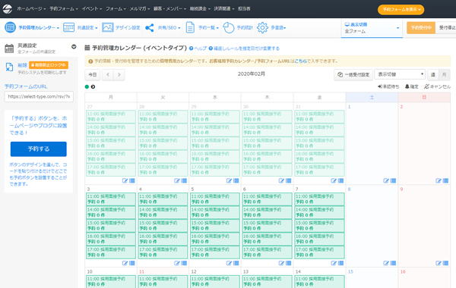Open the ホームページ top menu
The image size is (456, 288).
(31, 8)
